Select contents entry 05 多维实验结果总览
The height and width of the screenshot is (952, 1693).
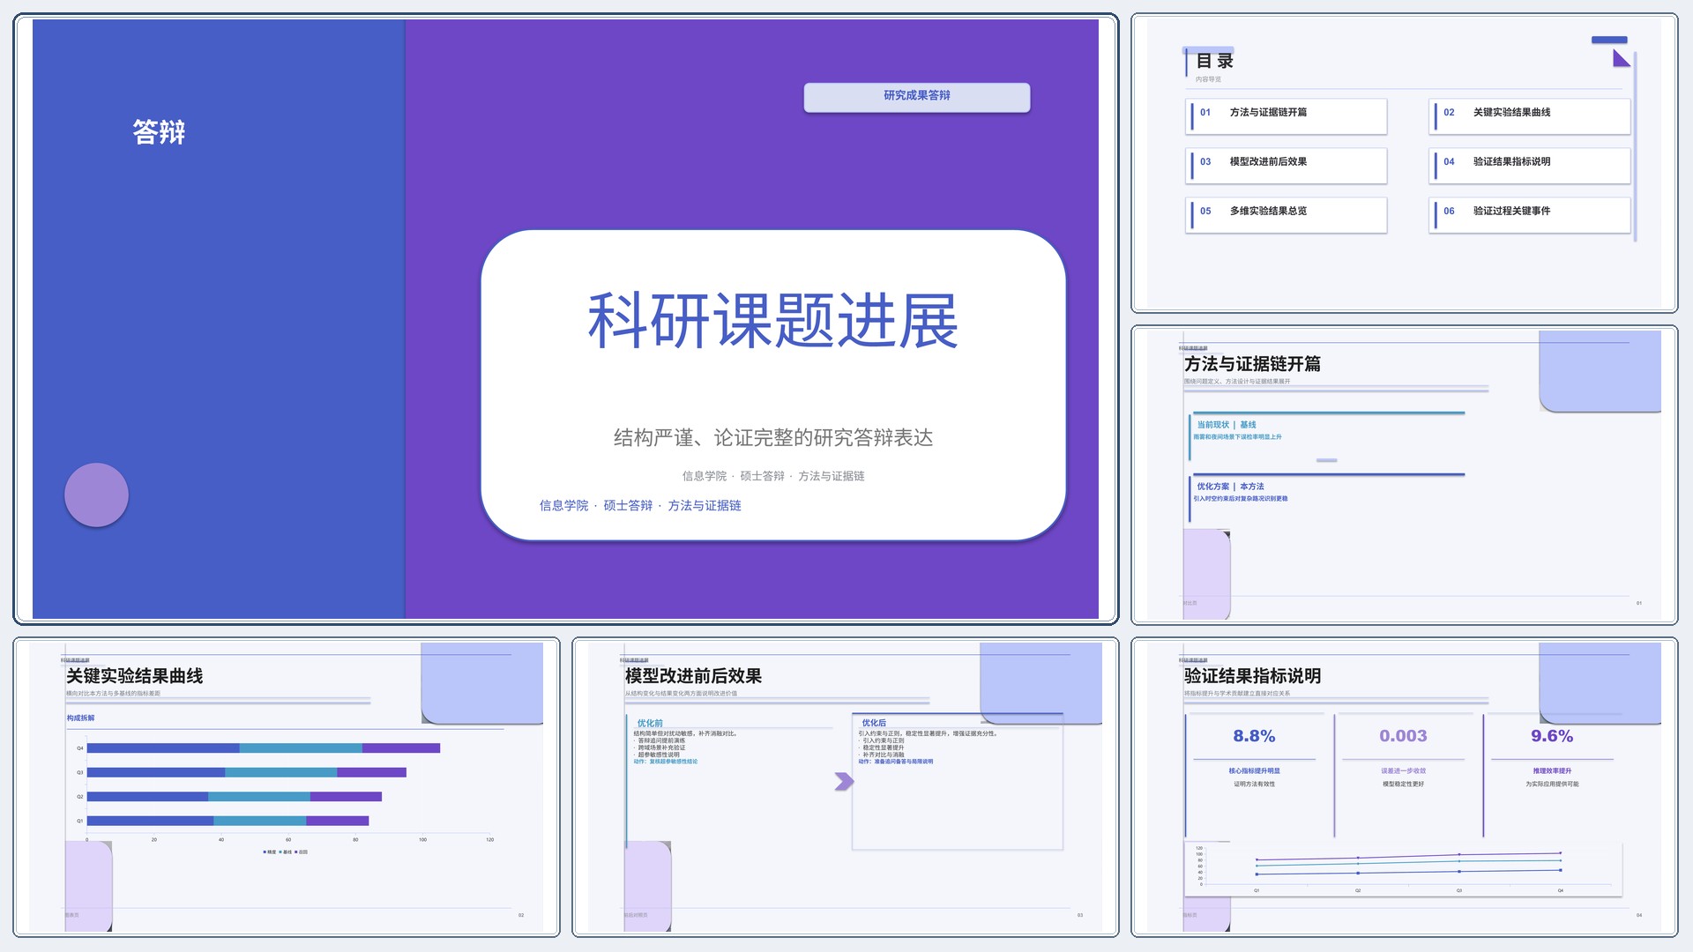(1287, 214)
